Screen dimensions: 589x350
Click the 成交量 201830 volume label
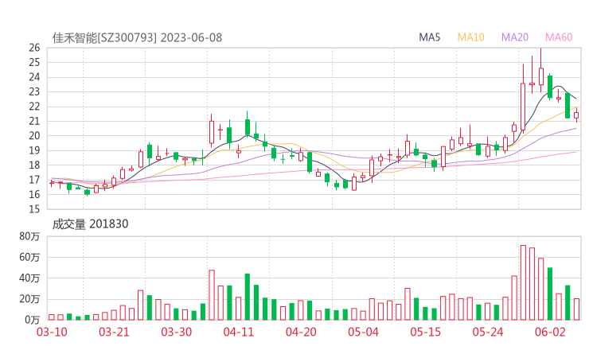[x=90, y=224]
